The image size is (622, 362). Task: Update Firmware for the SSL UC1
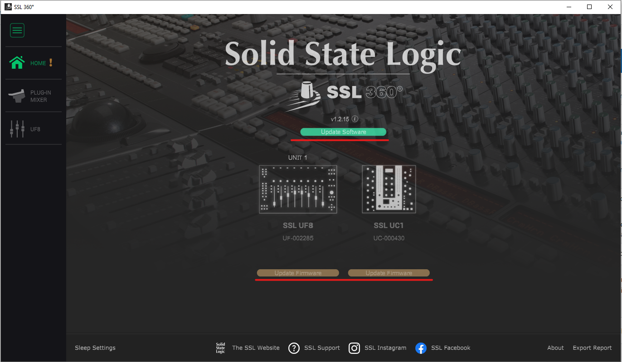coord(389,273)
